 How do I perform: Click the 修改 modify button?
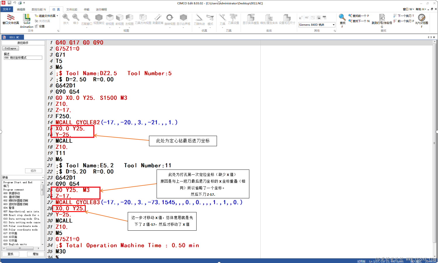click(34, 171)
